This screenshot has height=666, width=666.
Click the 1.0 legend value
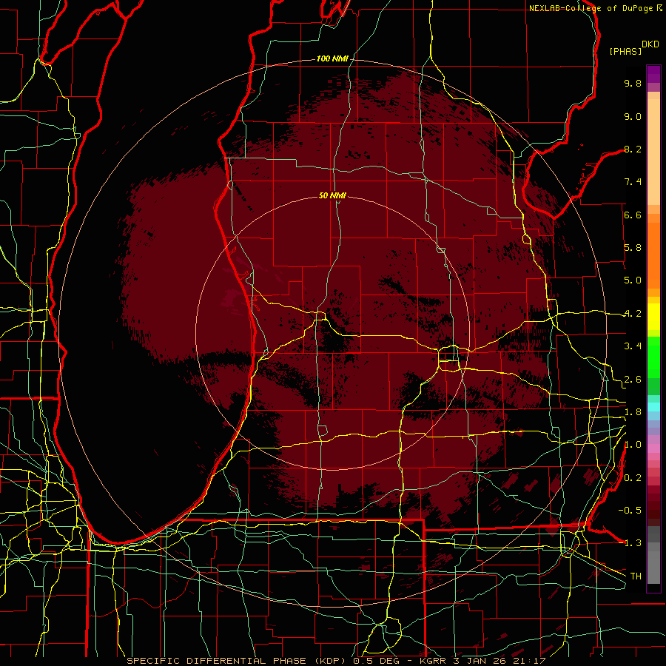[633, 445]
